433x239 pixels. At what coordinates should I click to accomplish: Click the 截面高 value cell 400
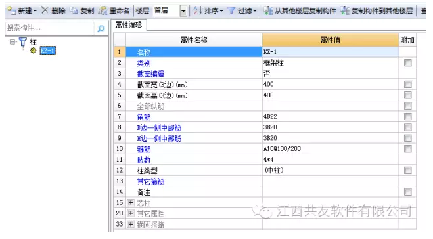coord(330,95)
